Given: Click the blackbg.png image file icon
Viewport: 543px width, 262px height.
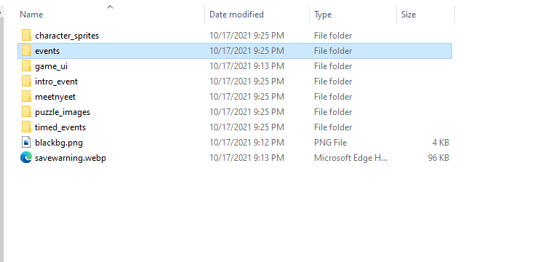Looking at the screenshot, I should coord(26,142).
